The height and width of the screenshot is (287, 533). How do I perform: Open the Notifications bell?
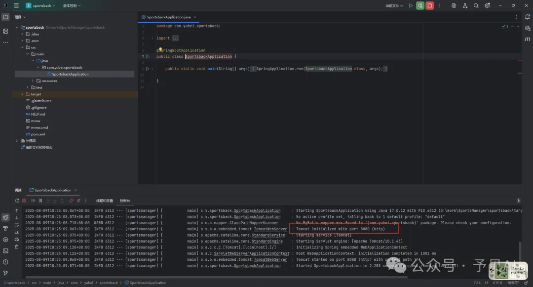tap(528, 17)
